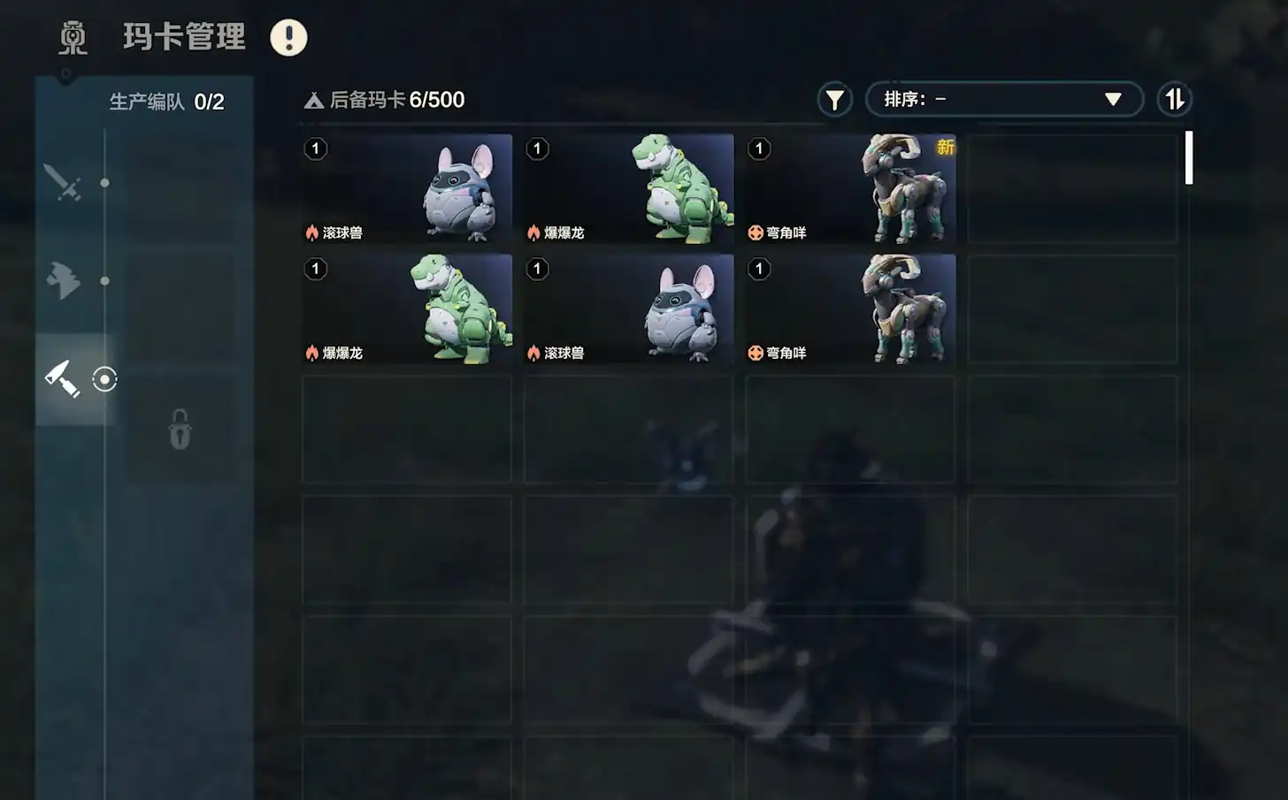Open the 排序 sort dropdown
The image size is (1288, 800).
(x=1004, y=99)
